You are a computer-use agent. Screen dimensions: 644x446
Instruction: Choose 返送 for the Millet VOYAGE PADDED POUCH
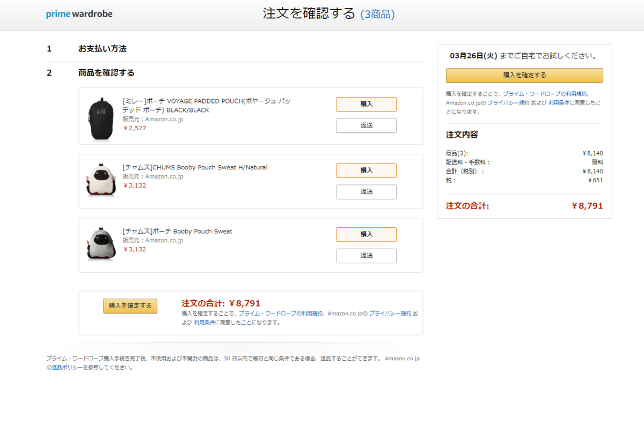point(366,125)
